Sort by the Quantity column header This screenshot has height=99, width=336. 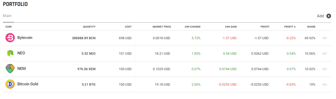coord(89,27)
